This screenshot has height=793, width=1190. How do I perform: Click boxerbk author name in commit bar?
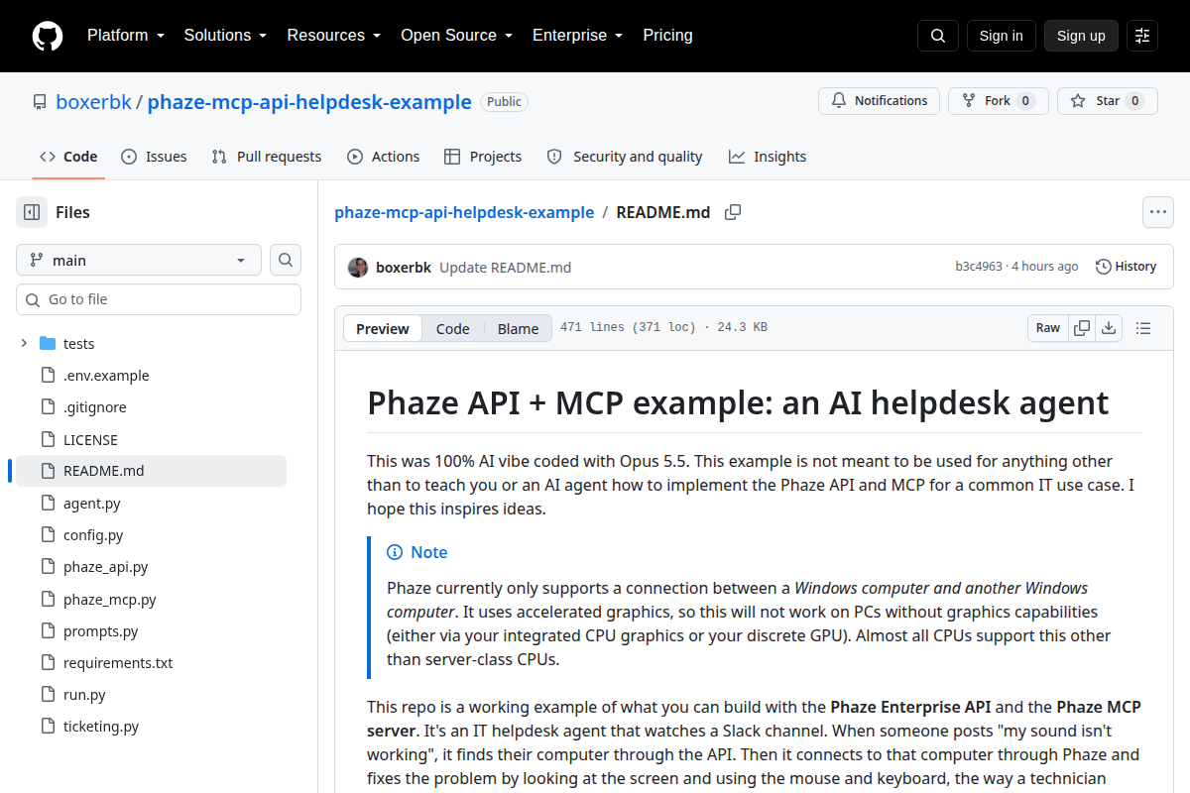pyautogui.click(x=404, y=268)
